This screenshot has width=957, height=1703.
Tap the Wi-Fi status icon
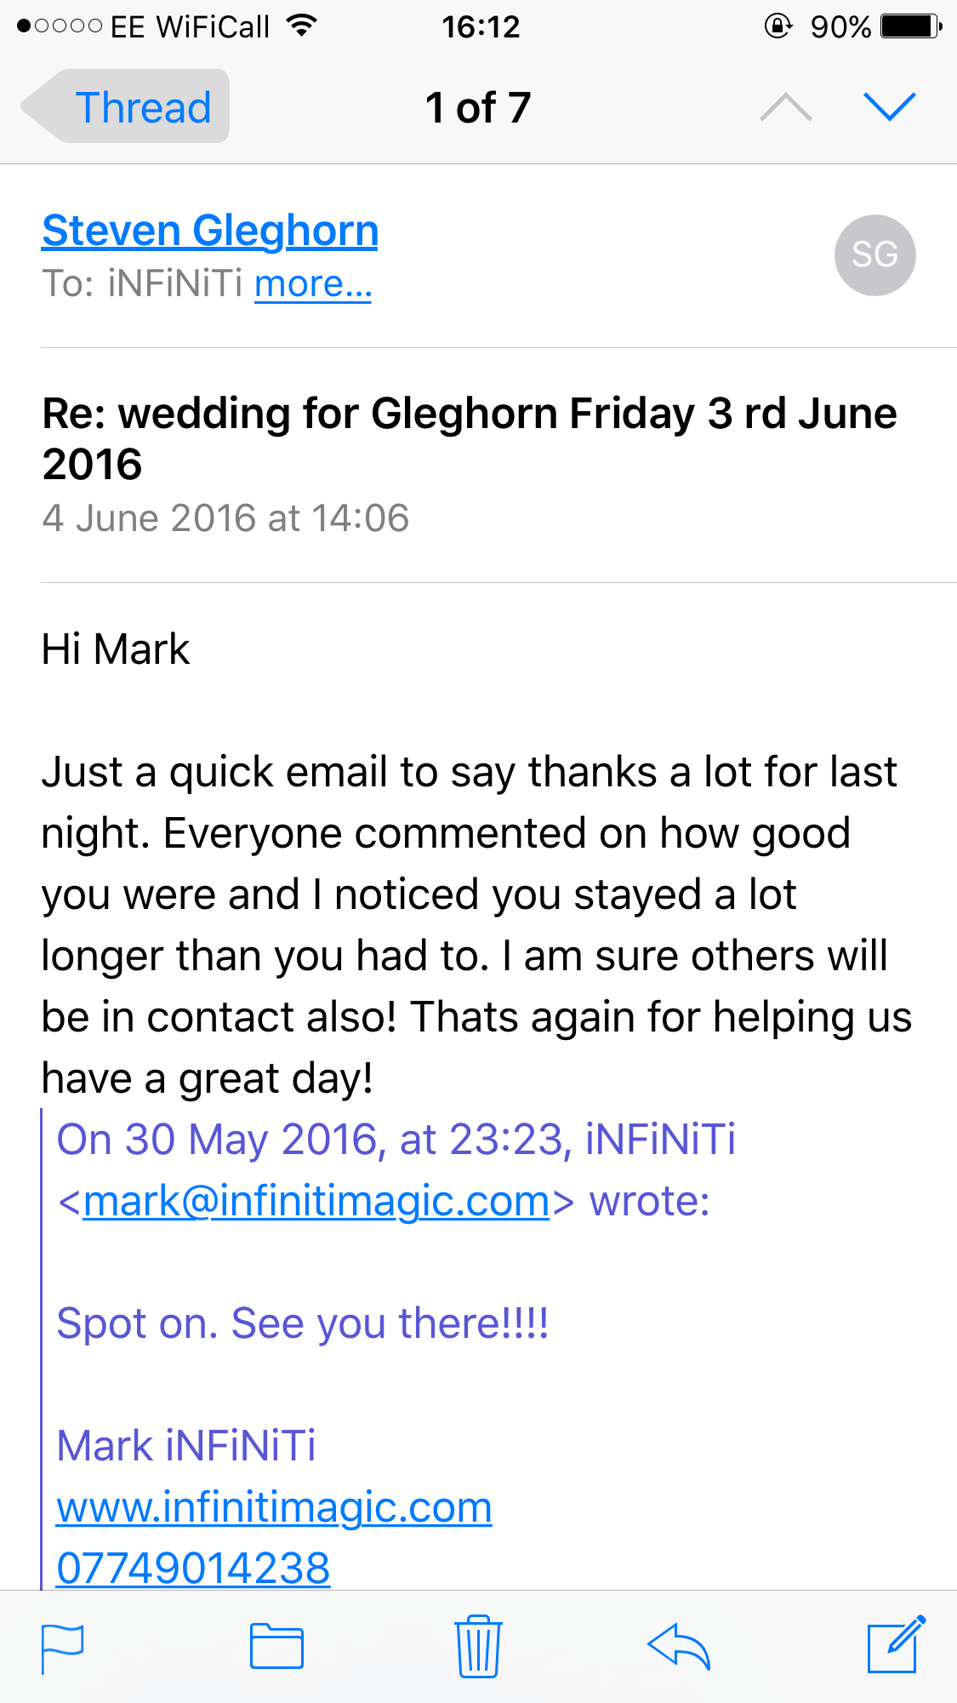[301, 26]
